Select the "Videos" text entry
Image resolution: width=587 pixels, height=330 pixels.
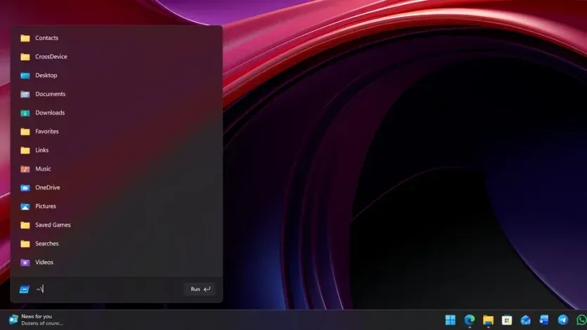(x=44, y=263)
